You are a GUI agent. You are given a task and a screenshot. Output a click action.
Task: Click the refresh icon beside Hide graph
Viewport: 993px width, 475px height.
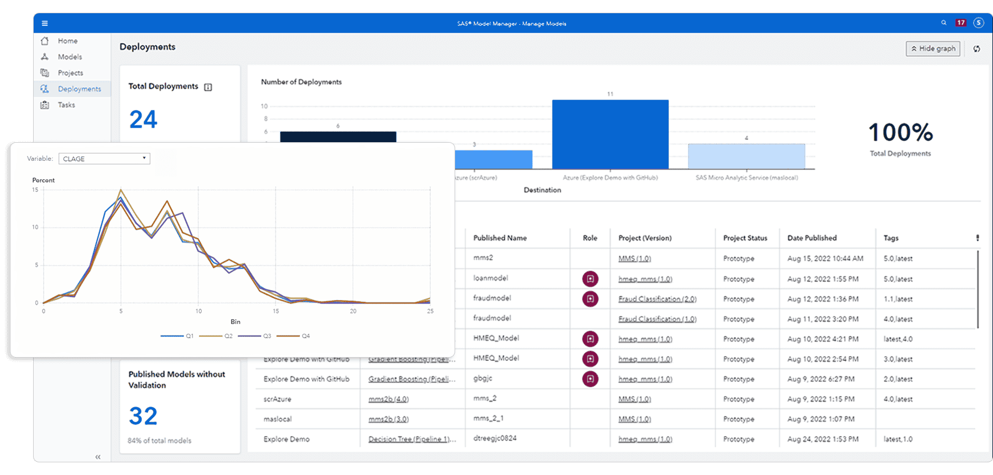(x=977, y=48)
